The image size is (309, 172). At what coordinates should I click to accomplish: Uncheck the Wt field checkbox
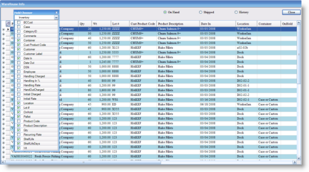click(x=19, y=148)
